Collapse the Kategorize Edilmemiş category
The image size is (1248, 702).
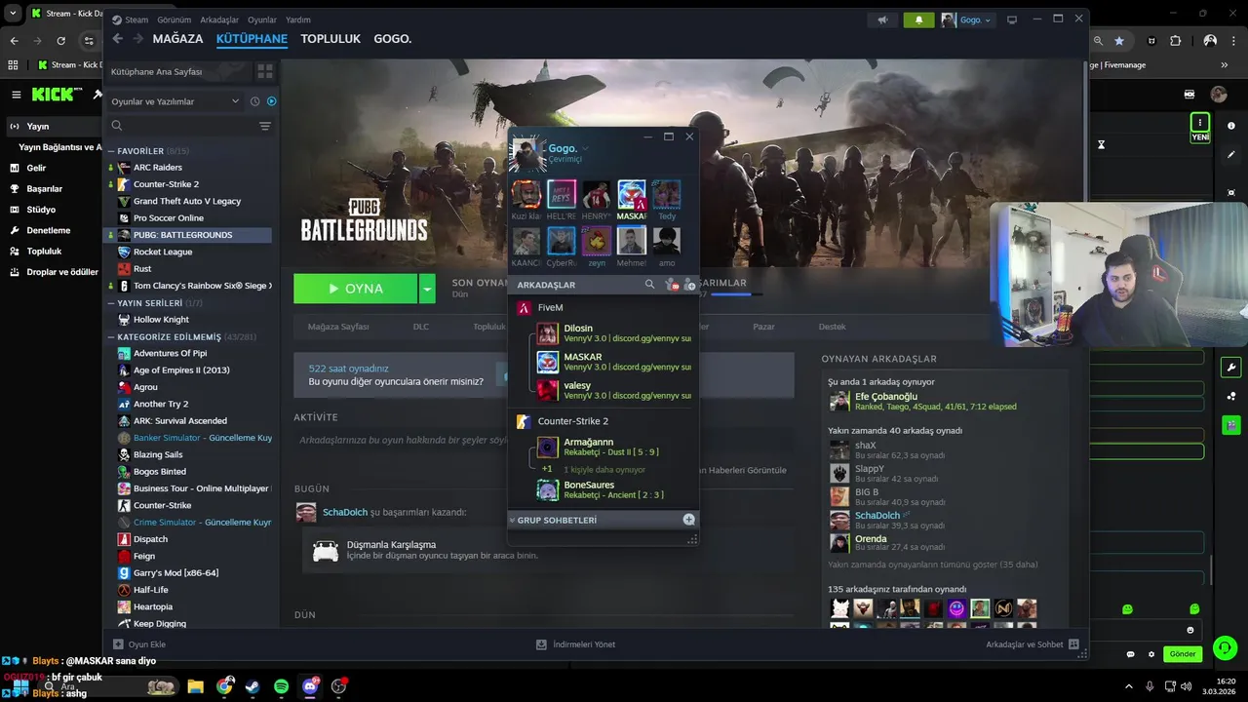(x=110, y=336)
